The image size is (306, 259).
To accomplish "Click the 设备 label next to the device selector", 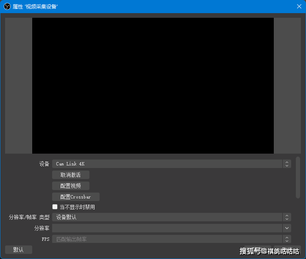I will pyautogui.click(x=44, y=164).
